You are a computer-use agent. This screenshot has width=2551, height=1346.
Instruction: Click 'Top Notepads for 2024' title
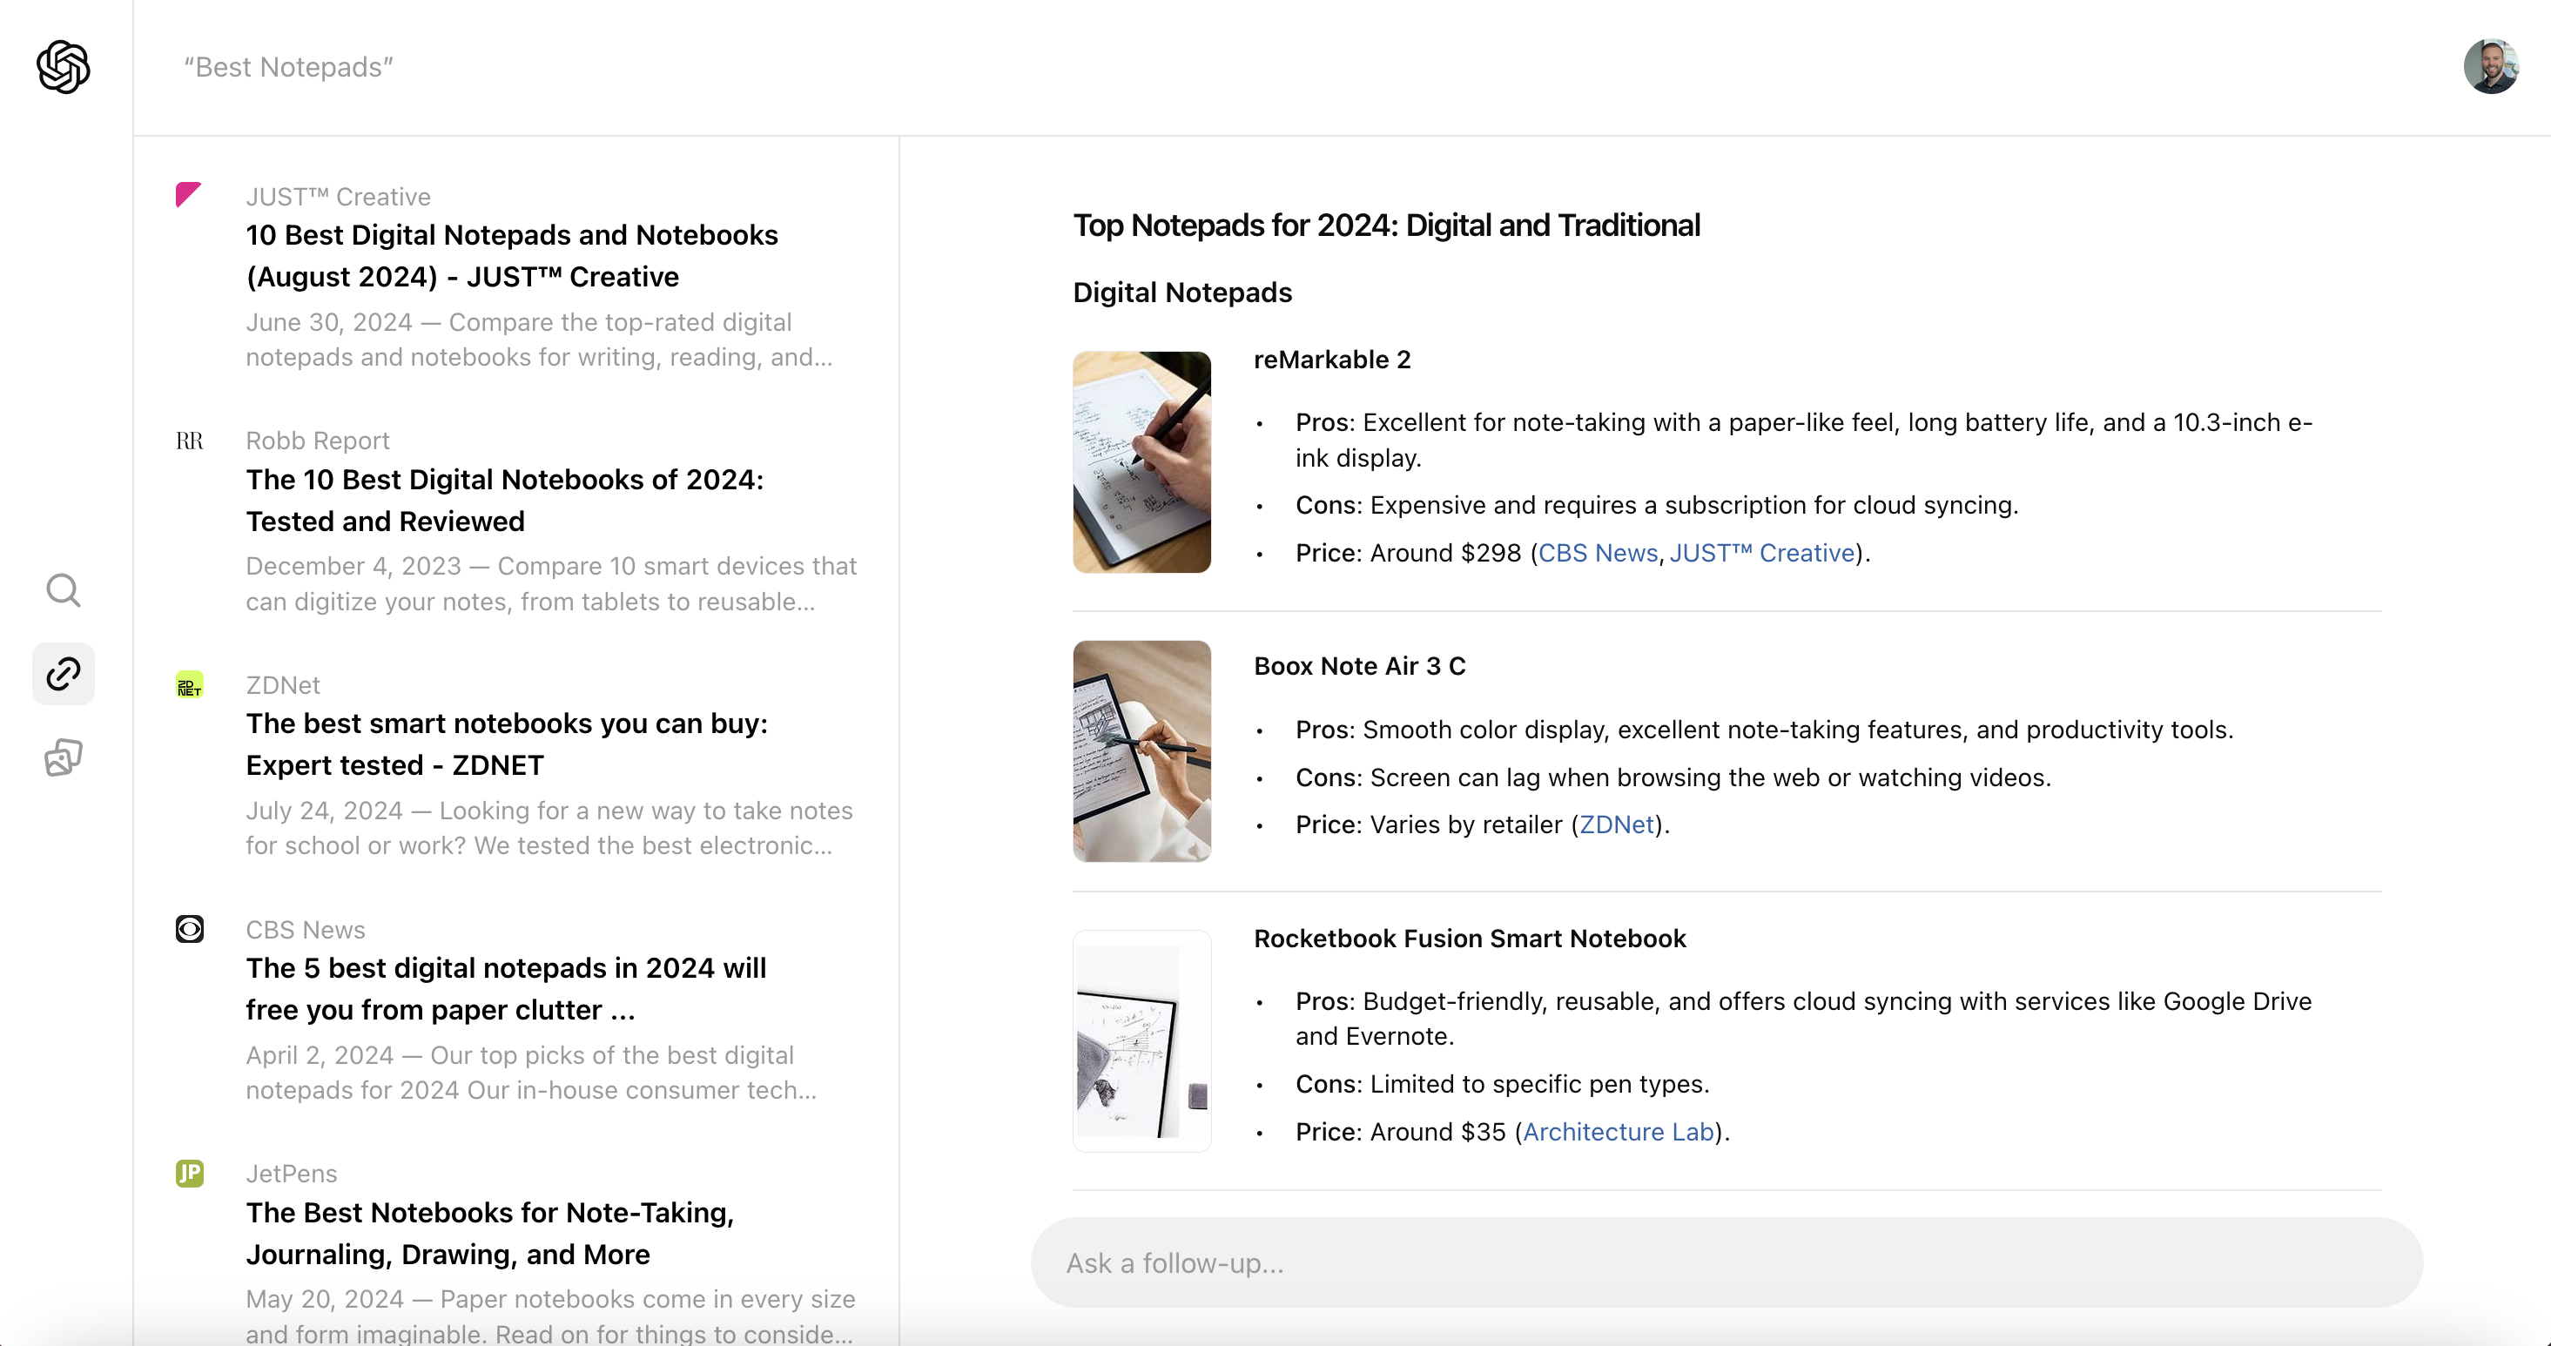(x=1386, y=225)
